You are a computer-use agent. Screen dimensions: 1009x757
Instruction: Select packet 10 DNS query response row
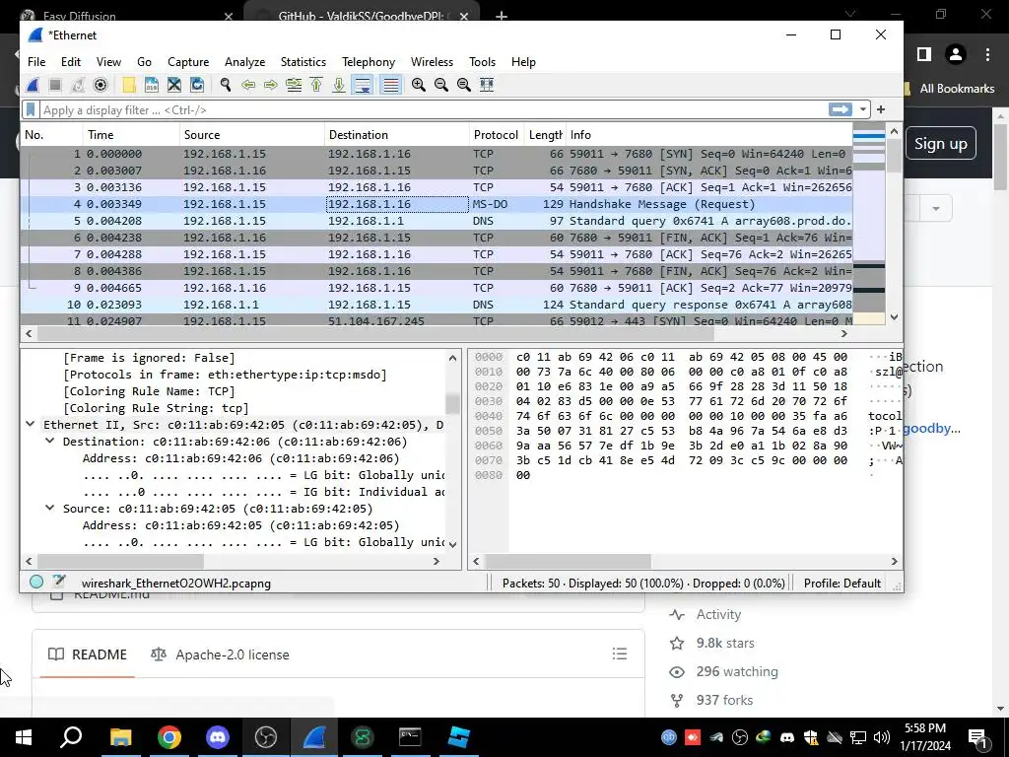point(437,305)
